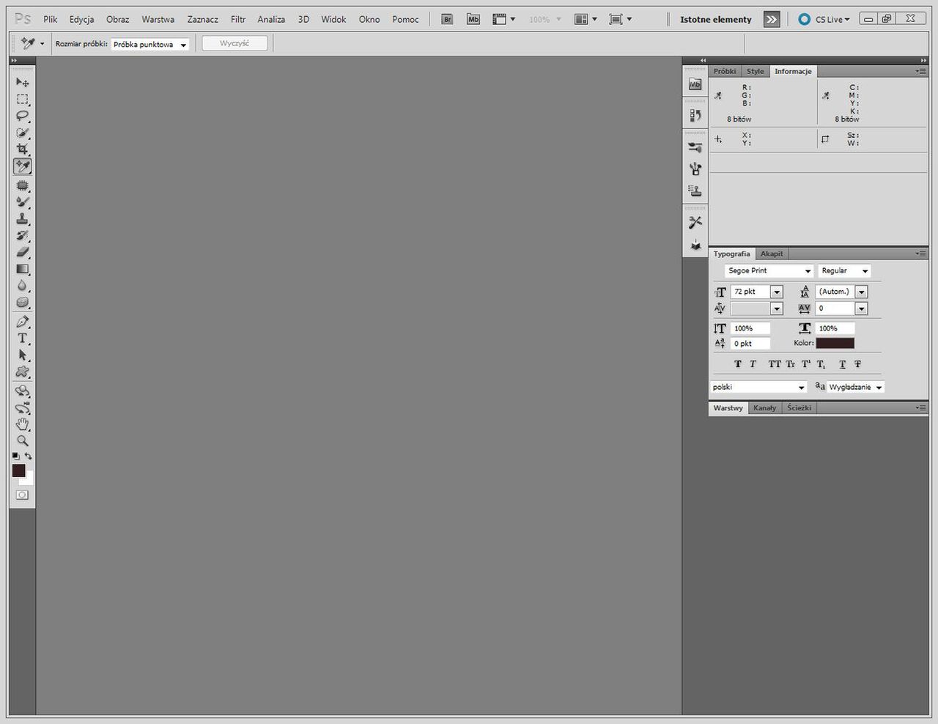This screenshot has width=938, height=724.
Task: Switch to the Akapit tab
Action: coord(772,254)
